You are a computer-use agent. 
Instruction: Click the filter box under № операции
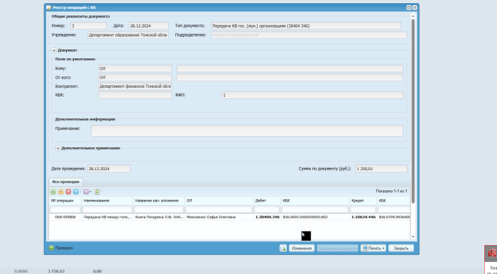65,209
